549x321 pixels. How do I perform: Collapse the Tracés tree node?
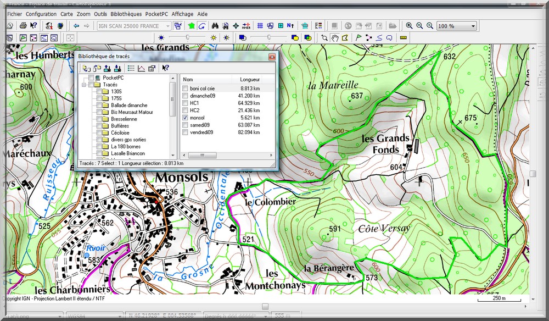[84, 85]
